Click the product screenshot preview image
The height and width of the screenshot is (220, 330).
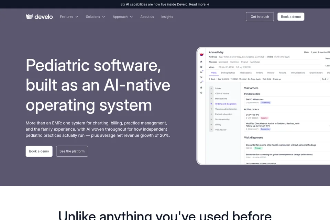coord(263,106)
